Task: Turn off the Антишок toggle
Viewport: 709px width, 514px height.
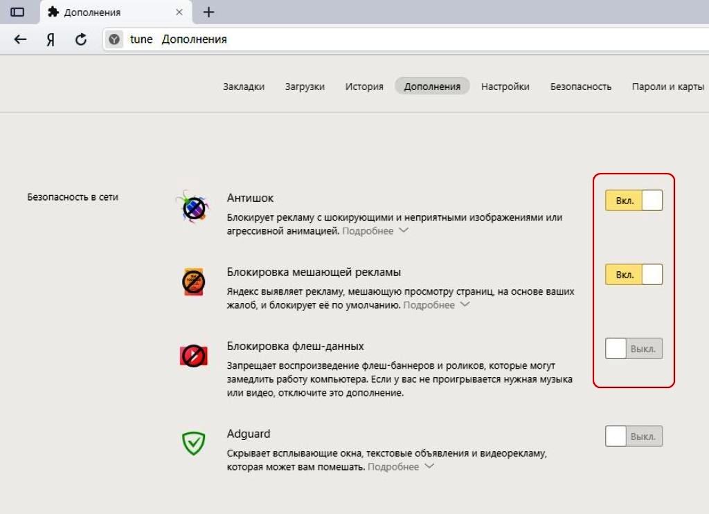Action: pyautogui.click(x=634, y=201)
